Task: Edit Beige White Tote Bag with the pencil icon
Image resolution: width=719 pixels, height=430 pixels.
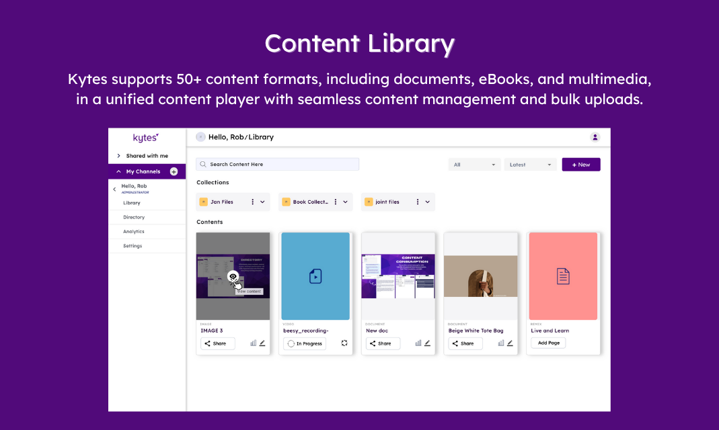Action: pyautogui.click(x=510, y=343)
